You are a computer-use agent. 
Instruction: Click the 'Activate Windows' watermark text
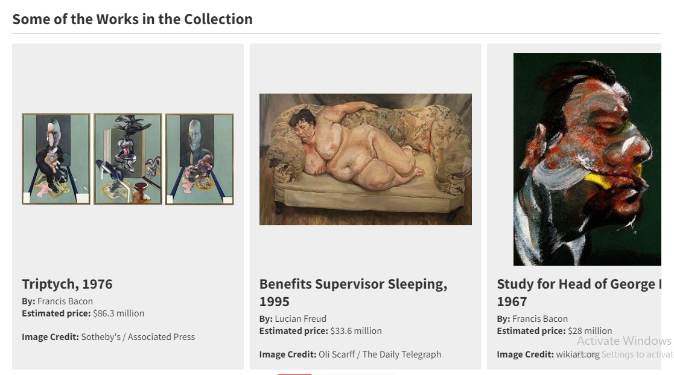coord(624,341)
